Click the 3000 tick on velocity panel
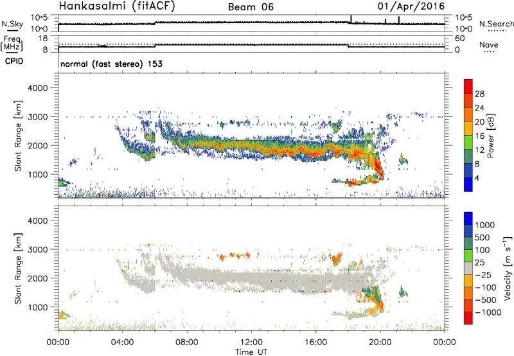 pos(37,249)
